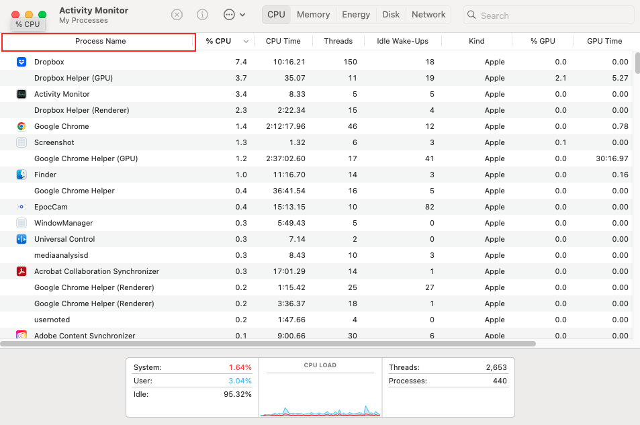Screen dimensions: 640x425
Task: Select the Google Chrome Helper (GPU) row
Action: (x=317, y=158)
